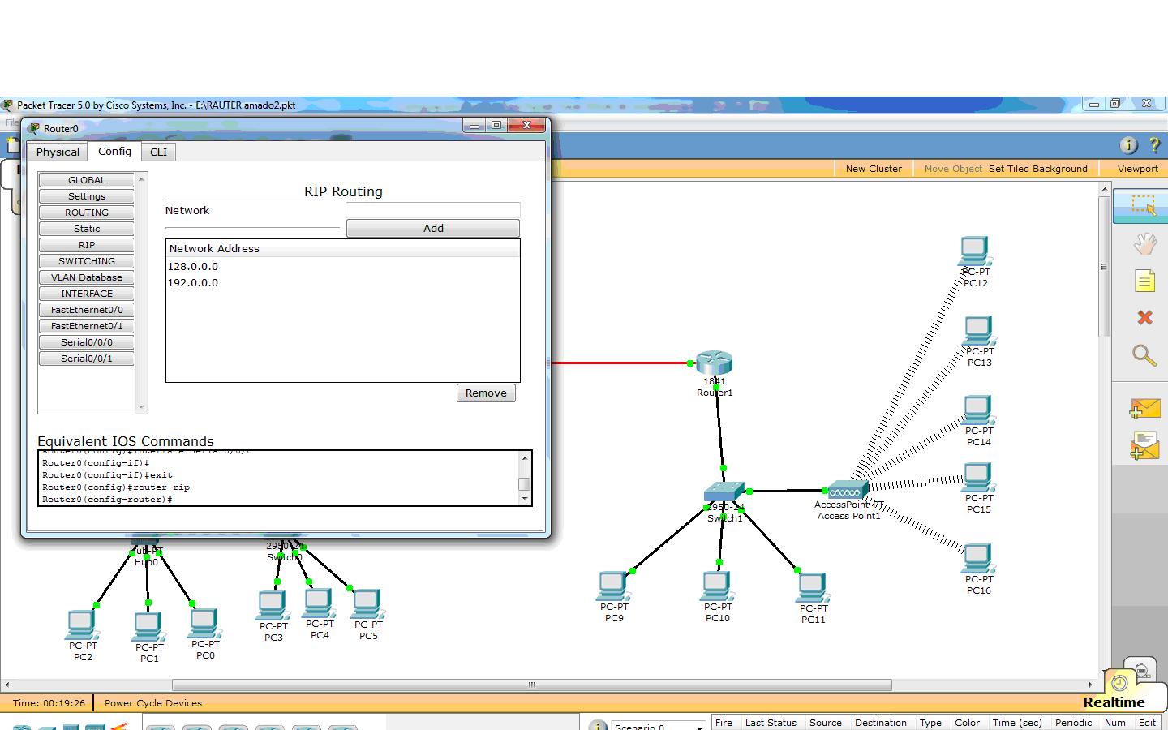Image resolution: width=1168 pixels, height=730 pixels.
Task: Click the Last Status column header
Action: pyautogui.click(x=771, y=723)
